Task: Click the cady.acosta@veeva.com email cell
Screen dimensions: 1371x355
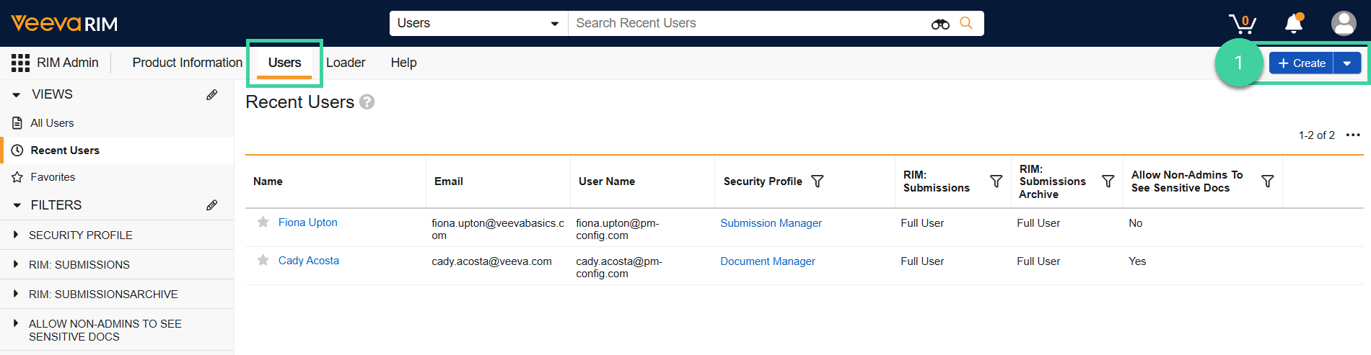Action: pos(491,261)
